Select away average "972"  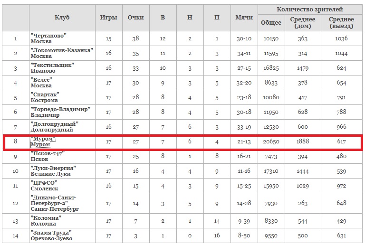pos(342,186)
